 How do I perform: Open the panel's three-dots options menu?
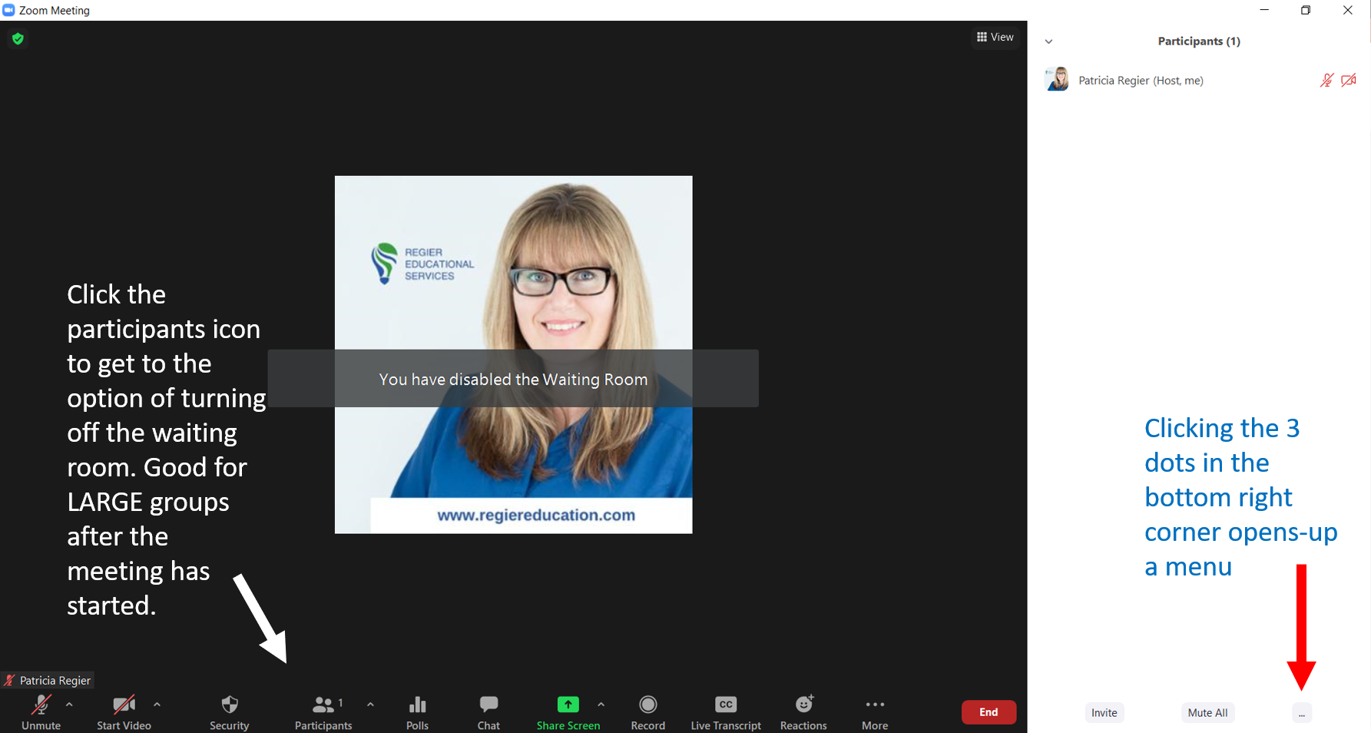1302,713
